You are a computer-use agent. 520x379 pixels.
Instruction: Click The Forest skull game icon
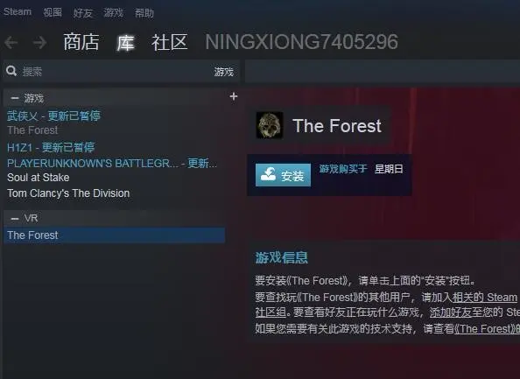[x=270, y=125]
